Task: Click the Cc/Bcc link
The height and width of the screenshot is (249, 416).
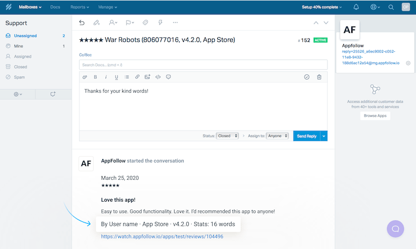Action: coord(86,55)
